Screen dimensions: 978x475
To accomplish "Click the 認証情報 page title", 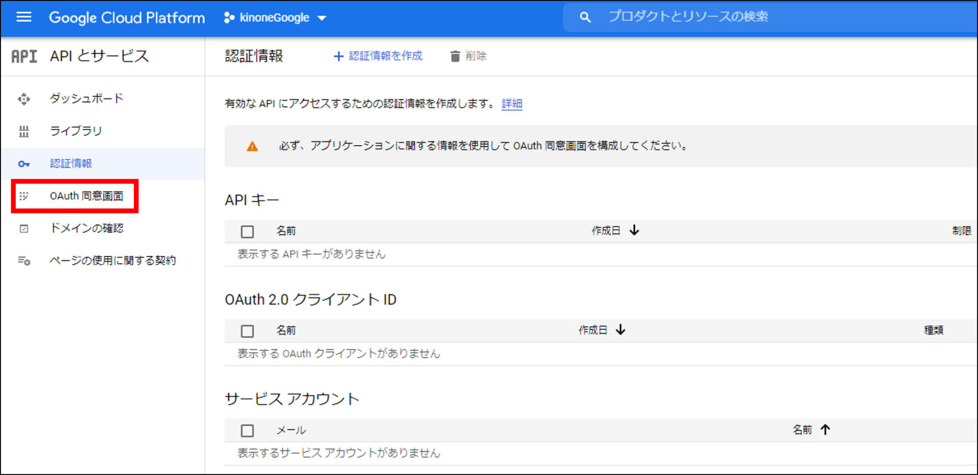I will point(254,56).
